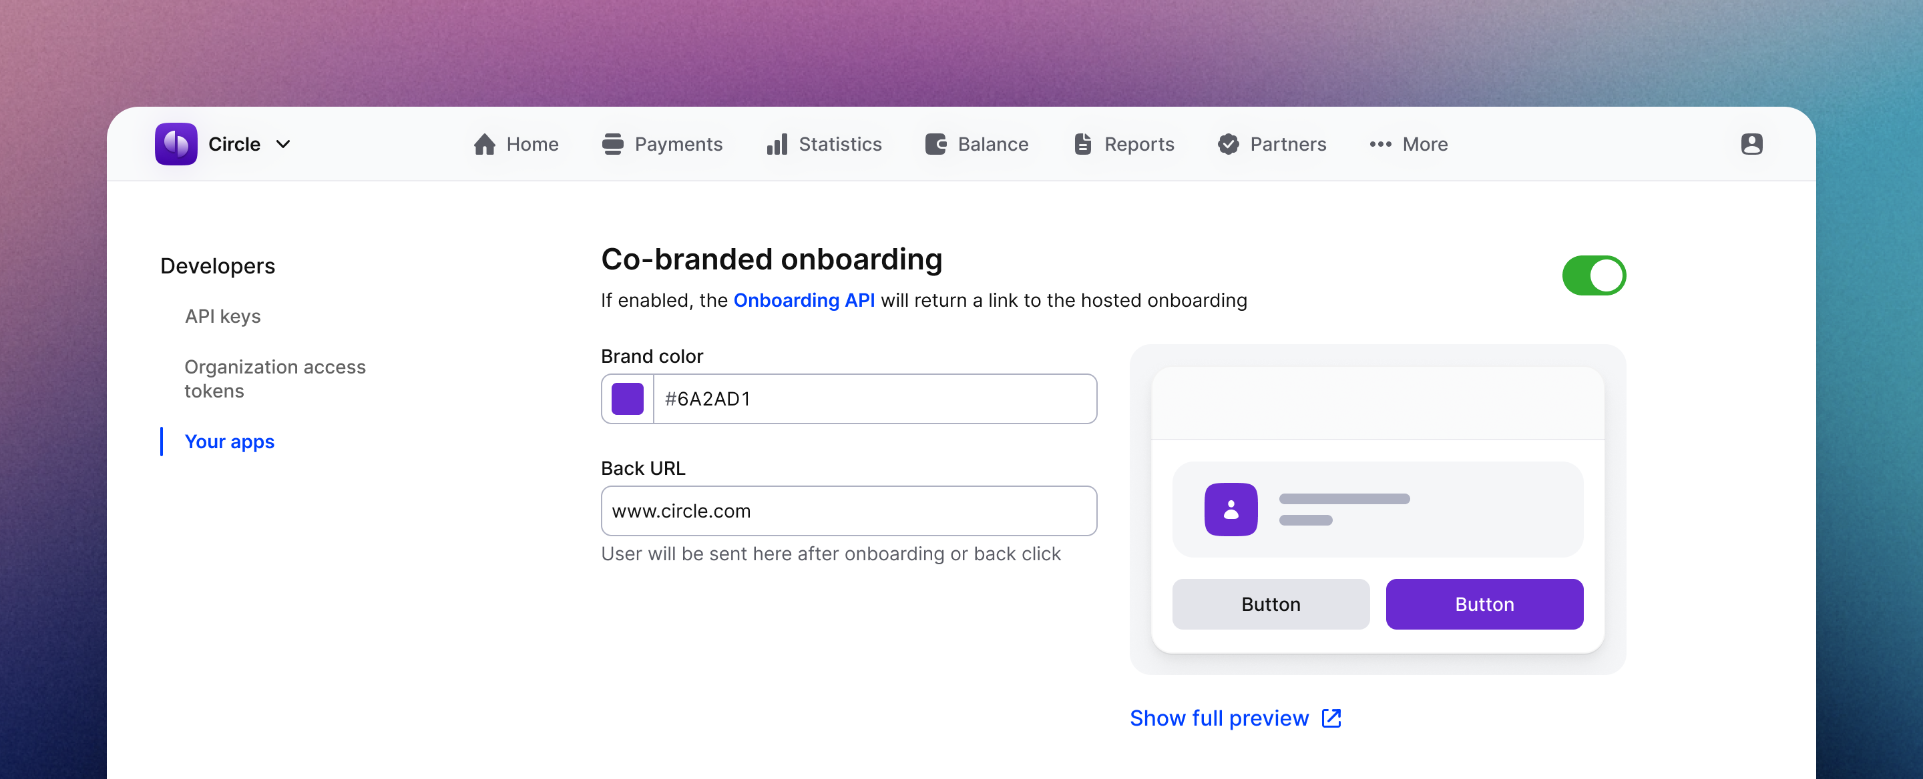Expand the Circle organization chevron

283,144
